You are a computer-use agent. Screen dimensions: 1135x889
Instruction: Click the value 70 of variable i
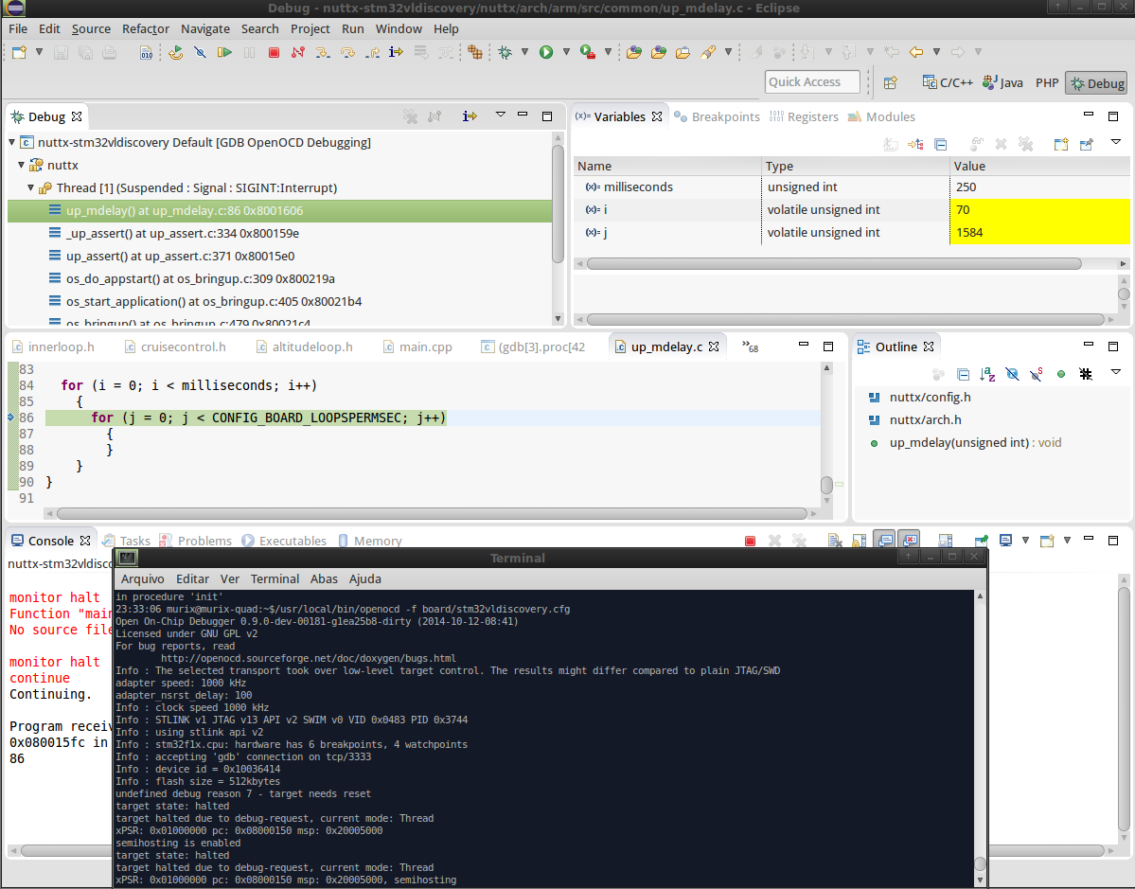[963, 210]
